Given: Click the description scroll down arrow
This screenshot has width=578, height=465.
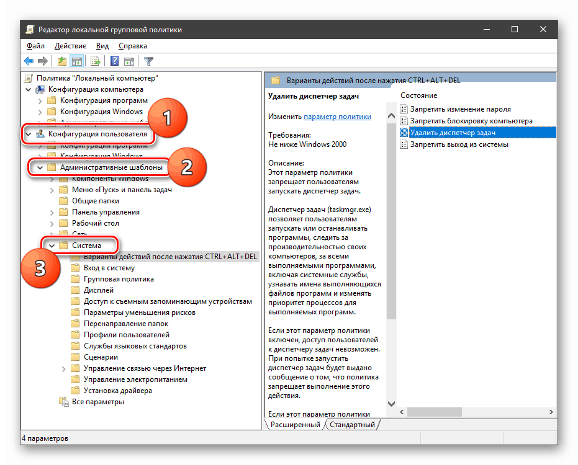Looking at the screenshot, I should tap(392, 404).
